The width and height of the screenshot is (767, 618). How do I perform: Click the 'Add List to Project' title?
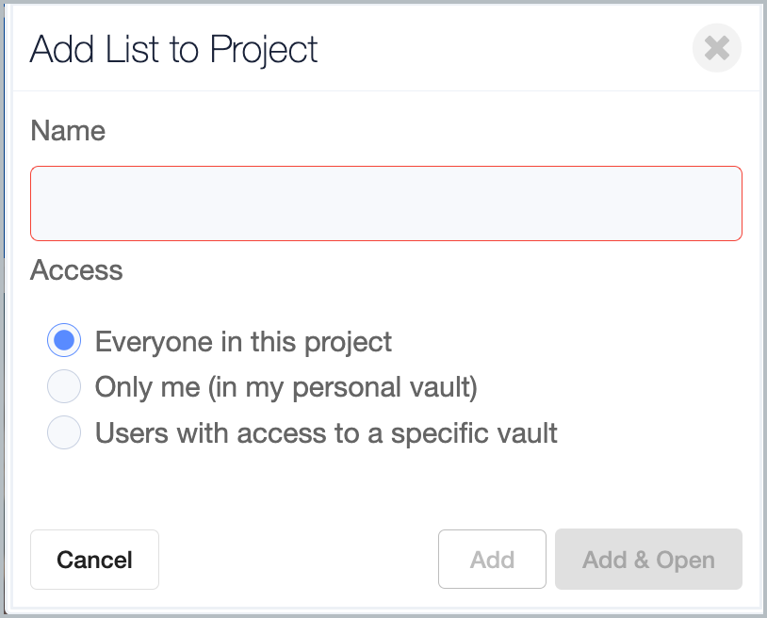click(x=173, y=49)
